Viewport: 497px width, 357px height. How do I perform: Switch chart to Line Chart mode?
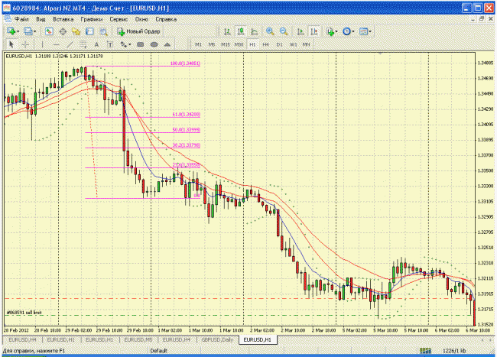tap(254, 31)
